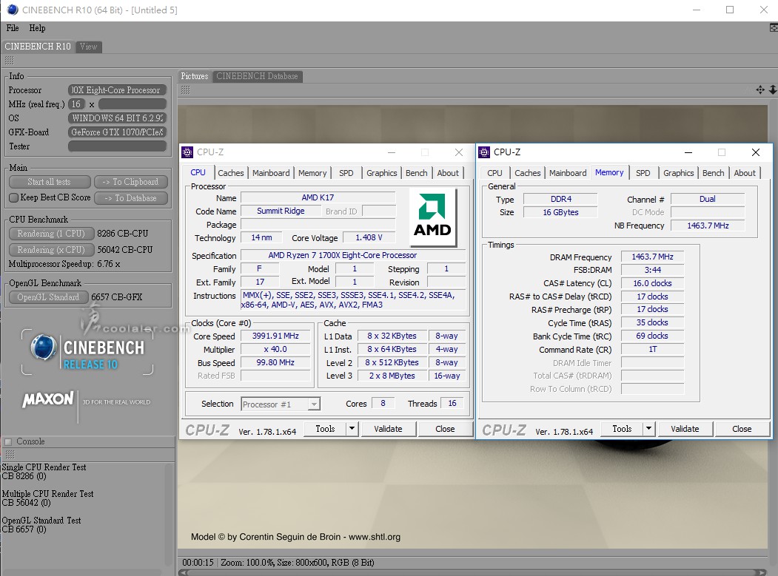Click the To Database button
Image resolution: width=778 pixels, height=576 pixels.
click(130, 198)
